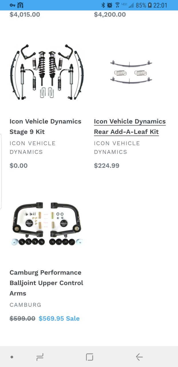Tap the battery status icon
This screenshot has height=367, width=178.
click(x=150, y=5)
